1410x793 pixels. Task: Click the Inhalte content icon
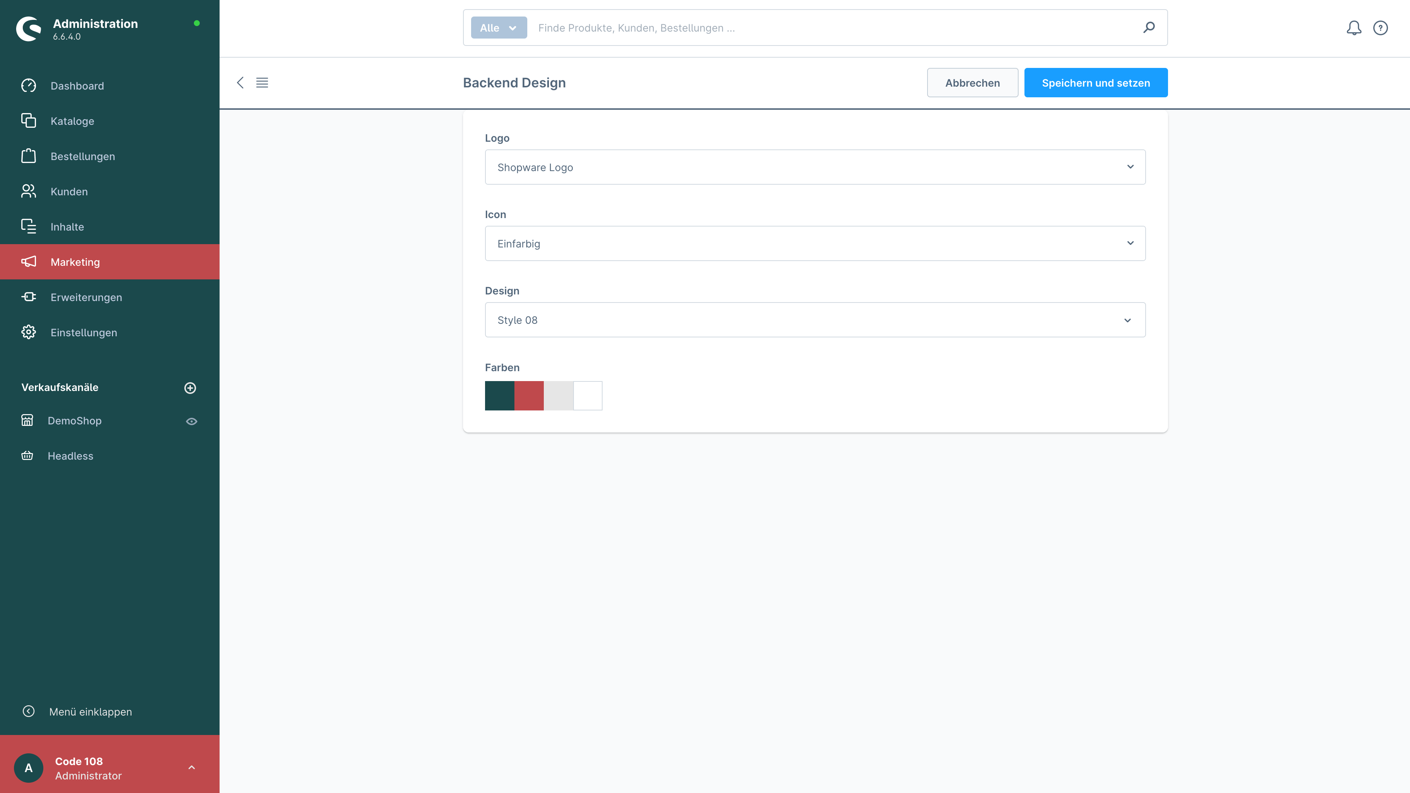(29, 226)
